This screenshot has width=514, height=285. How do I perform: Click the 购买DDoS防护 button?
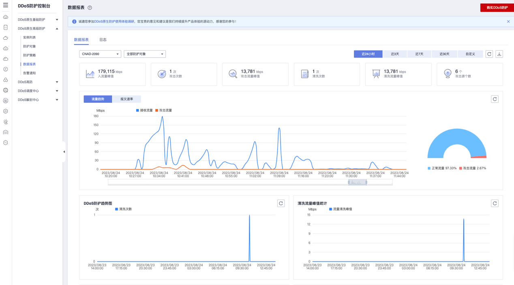tap(497, 8)
